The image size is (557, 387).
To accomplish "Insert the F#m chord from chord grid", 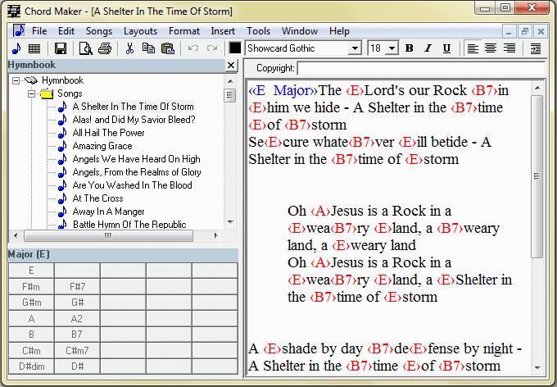I will click(31, 287).
